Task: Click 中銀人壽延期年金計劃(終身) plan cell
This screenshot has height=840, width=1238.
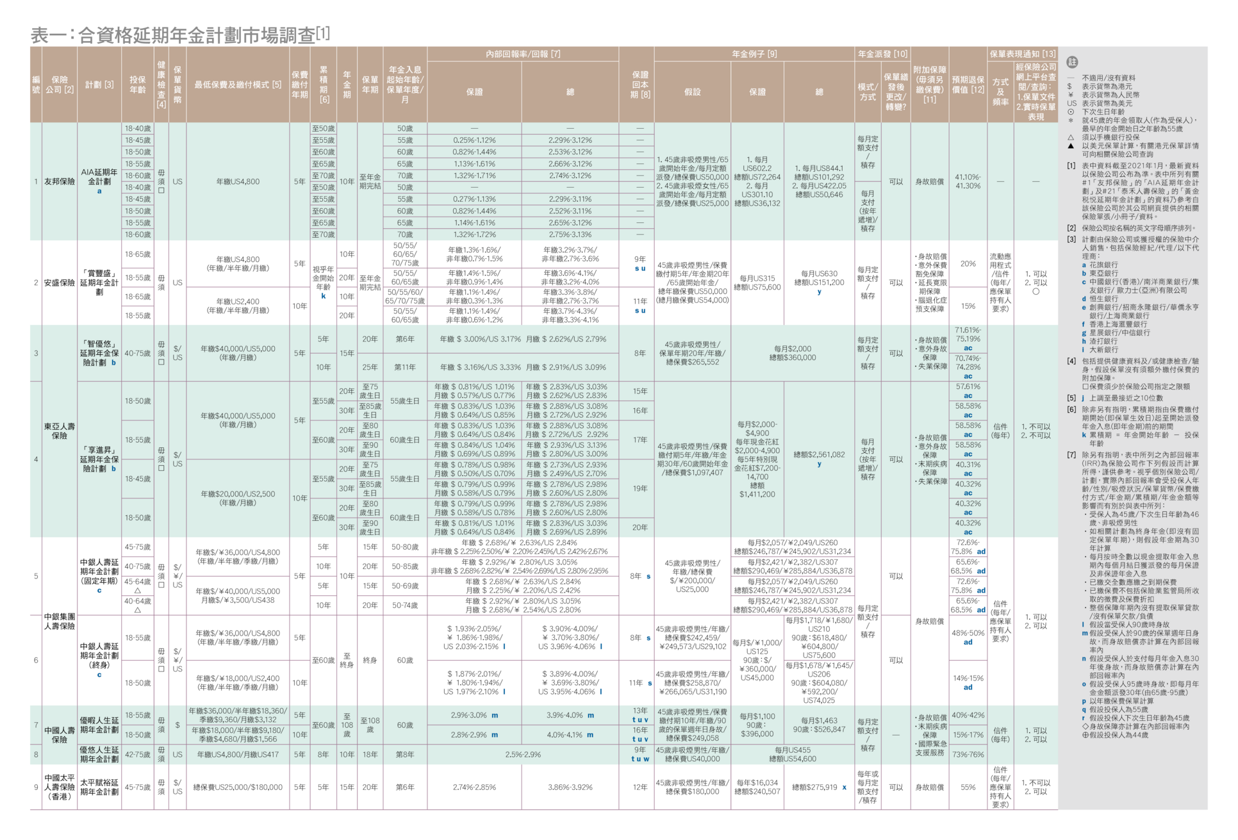Action: [99, 660]
